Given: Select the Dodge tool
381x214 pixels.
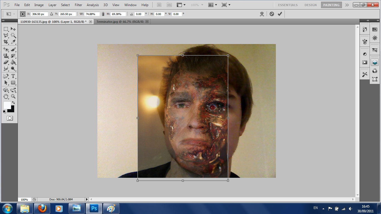Looking at the screenshot, I should point(13,69).
